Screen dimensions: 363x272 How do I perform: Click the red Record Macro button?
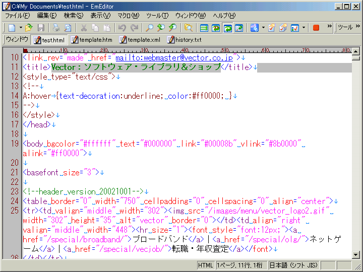(x=316, y=28)
